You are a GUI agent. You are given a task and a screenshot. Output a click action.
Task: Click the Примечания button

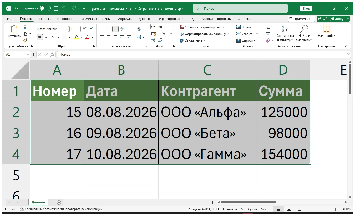tap(302, 19)
